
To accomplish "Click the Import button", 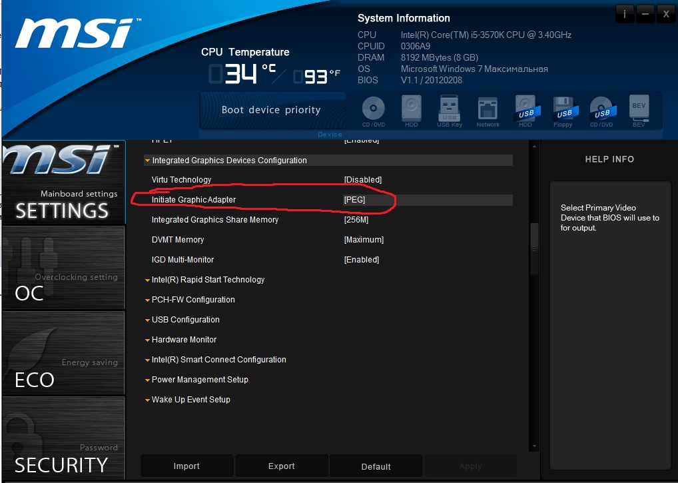I will [186, 466].
